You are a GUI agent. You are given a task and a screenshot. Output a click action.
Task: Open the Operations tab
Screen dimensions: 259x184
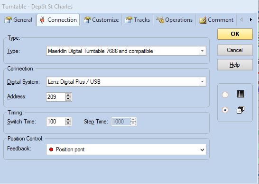[175, 20]
